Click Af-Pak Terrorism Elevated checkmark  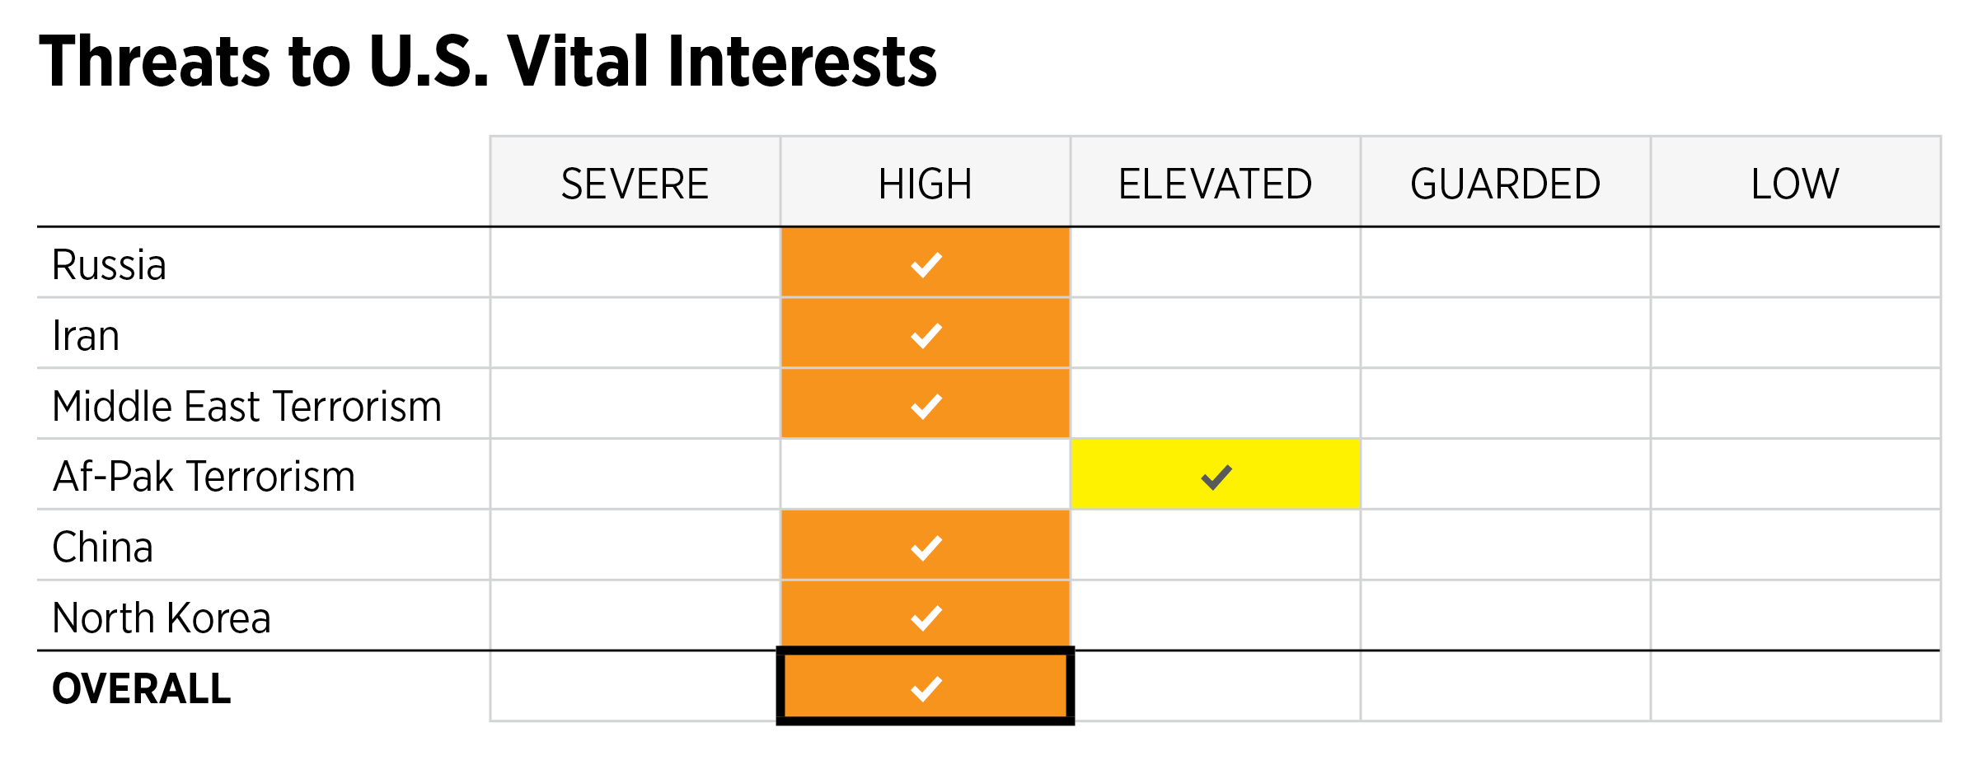pyautogui.click(x=1216, y=477)
